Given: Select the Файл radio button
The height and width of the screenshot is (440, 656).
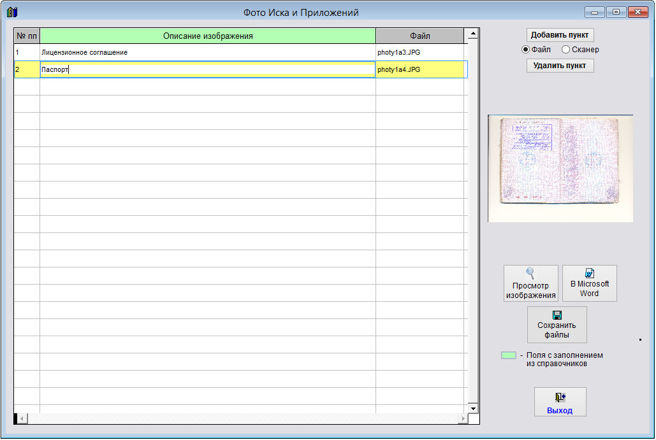Looking at the screenshot, I should point(526,50).
